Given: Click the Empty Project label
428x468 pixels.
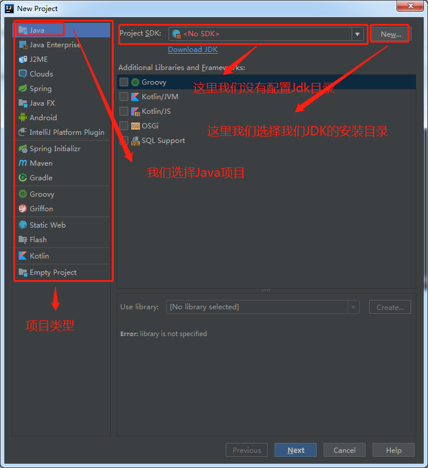Looking at the screenshot, I should point(53,273).
